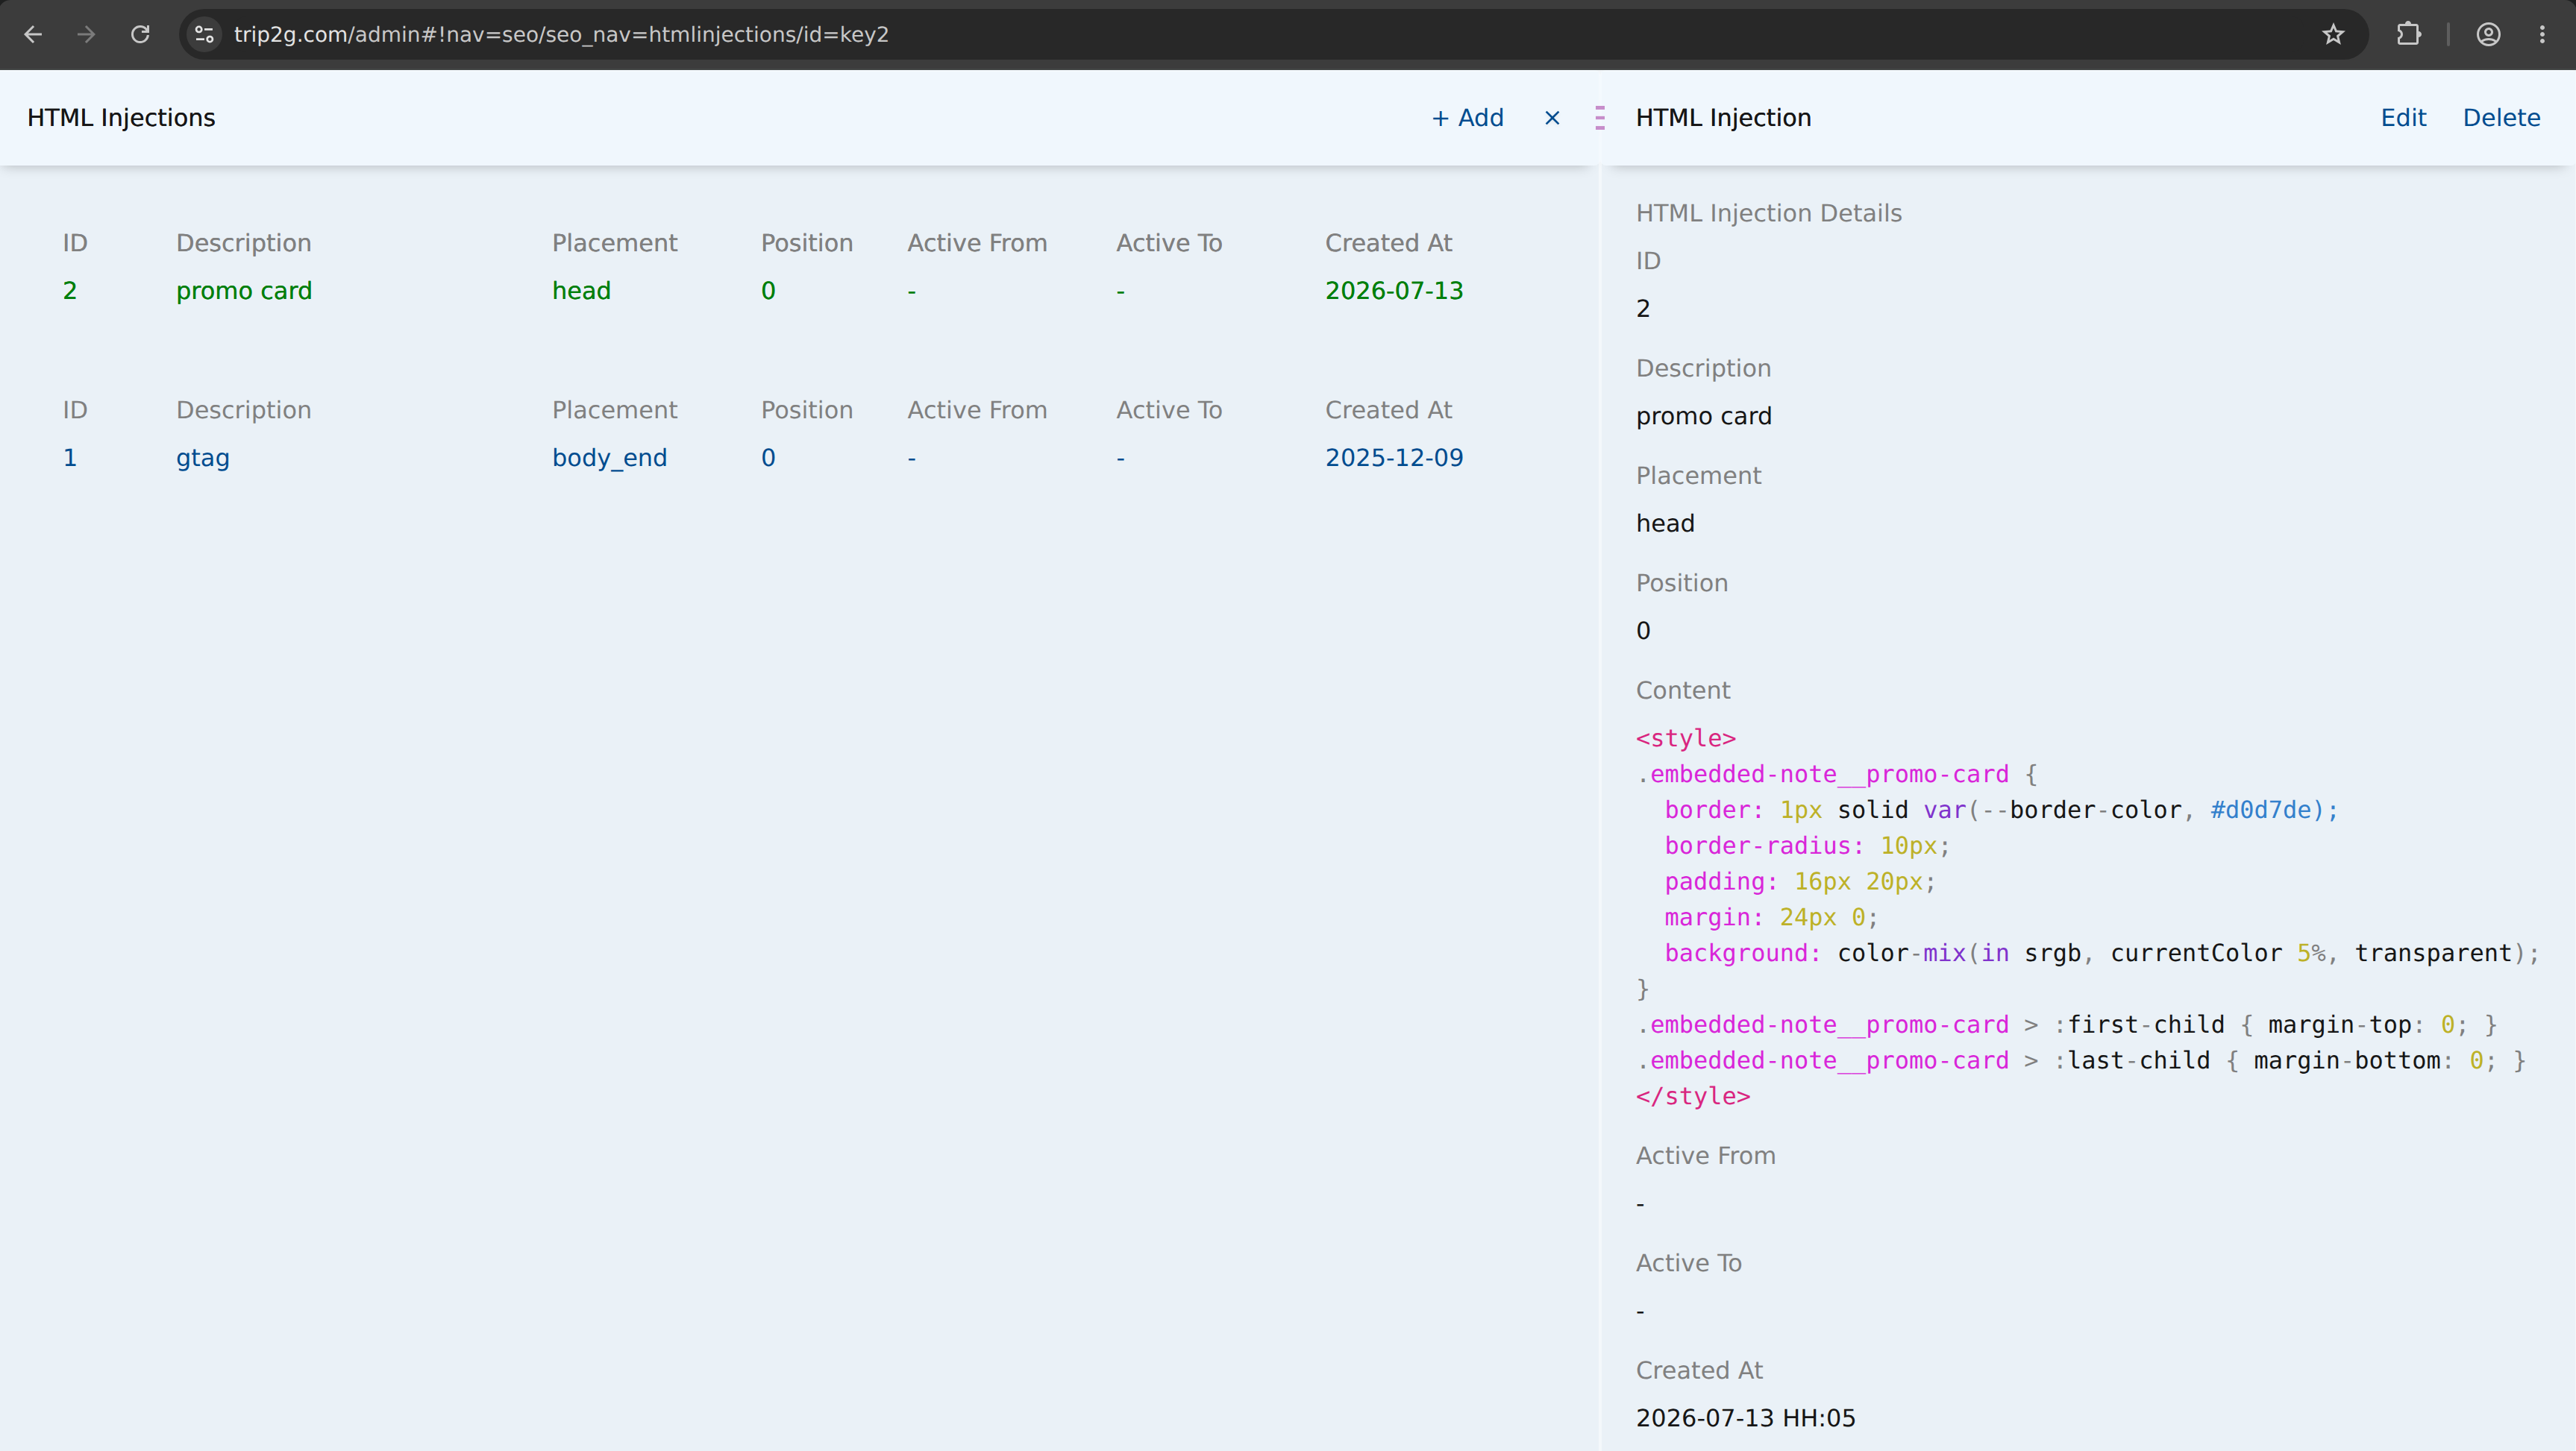Click the head placement value in details

coord(1665,523)
